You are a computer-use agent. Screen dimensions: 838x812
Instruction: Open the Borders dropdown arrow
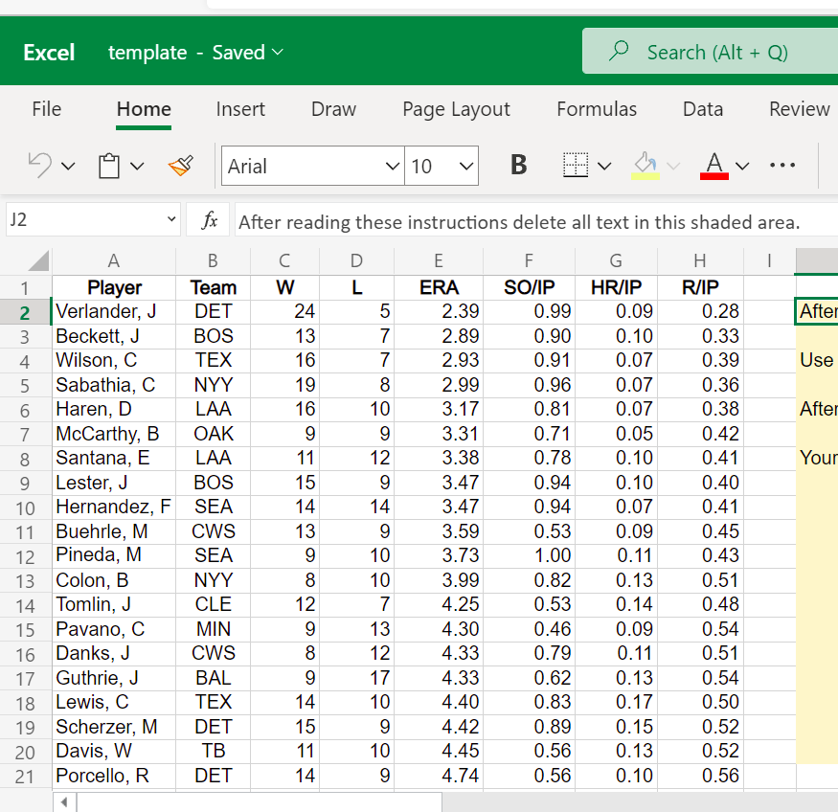coord(604,167)
